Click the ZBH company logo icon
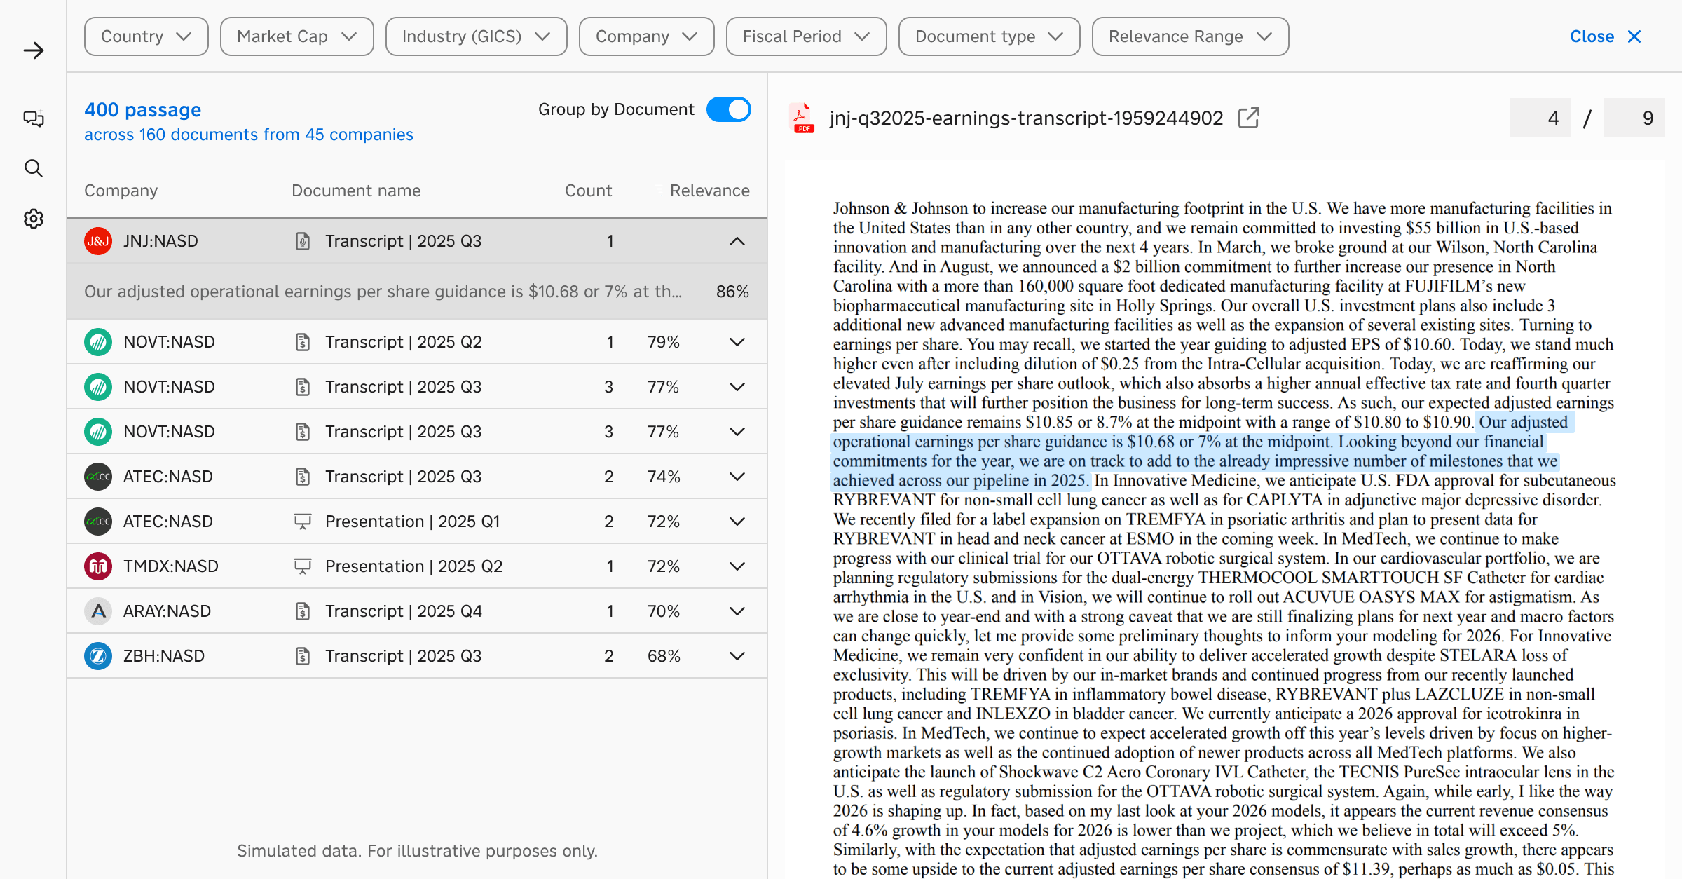The image size is (1682, 879). [98, 656]
